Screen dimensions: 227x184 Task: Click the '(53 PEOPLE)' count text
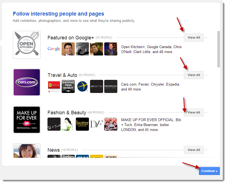pos(87,75)
